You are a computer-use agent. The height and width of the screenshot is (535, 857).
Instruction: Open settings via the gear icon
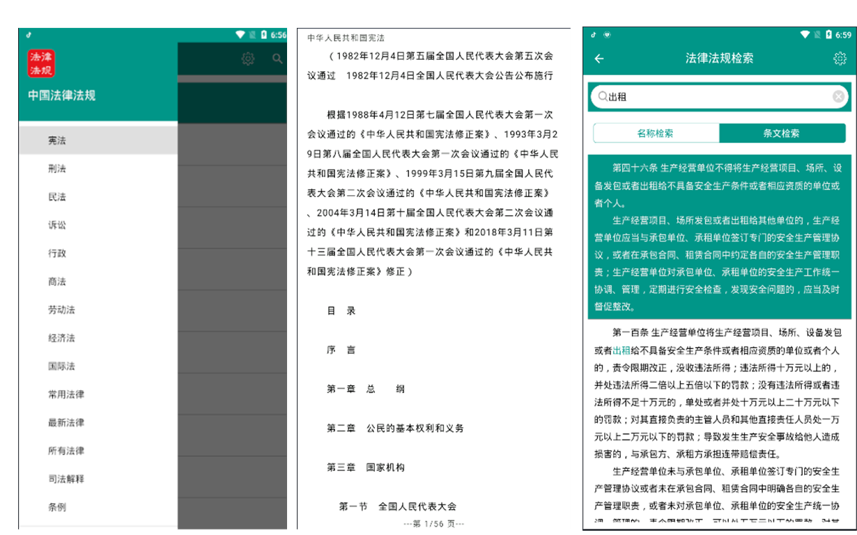[x=248, y=59]
